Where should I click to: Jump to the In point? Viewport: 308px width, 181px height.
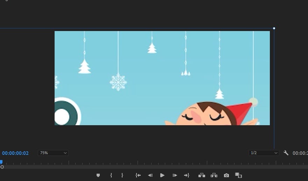138,175
